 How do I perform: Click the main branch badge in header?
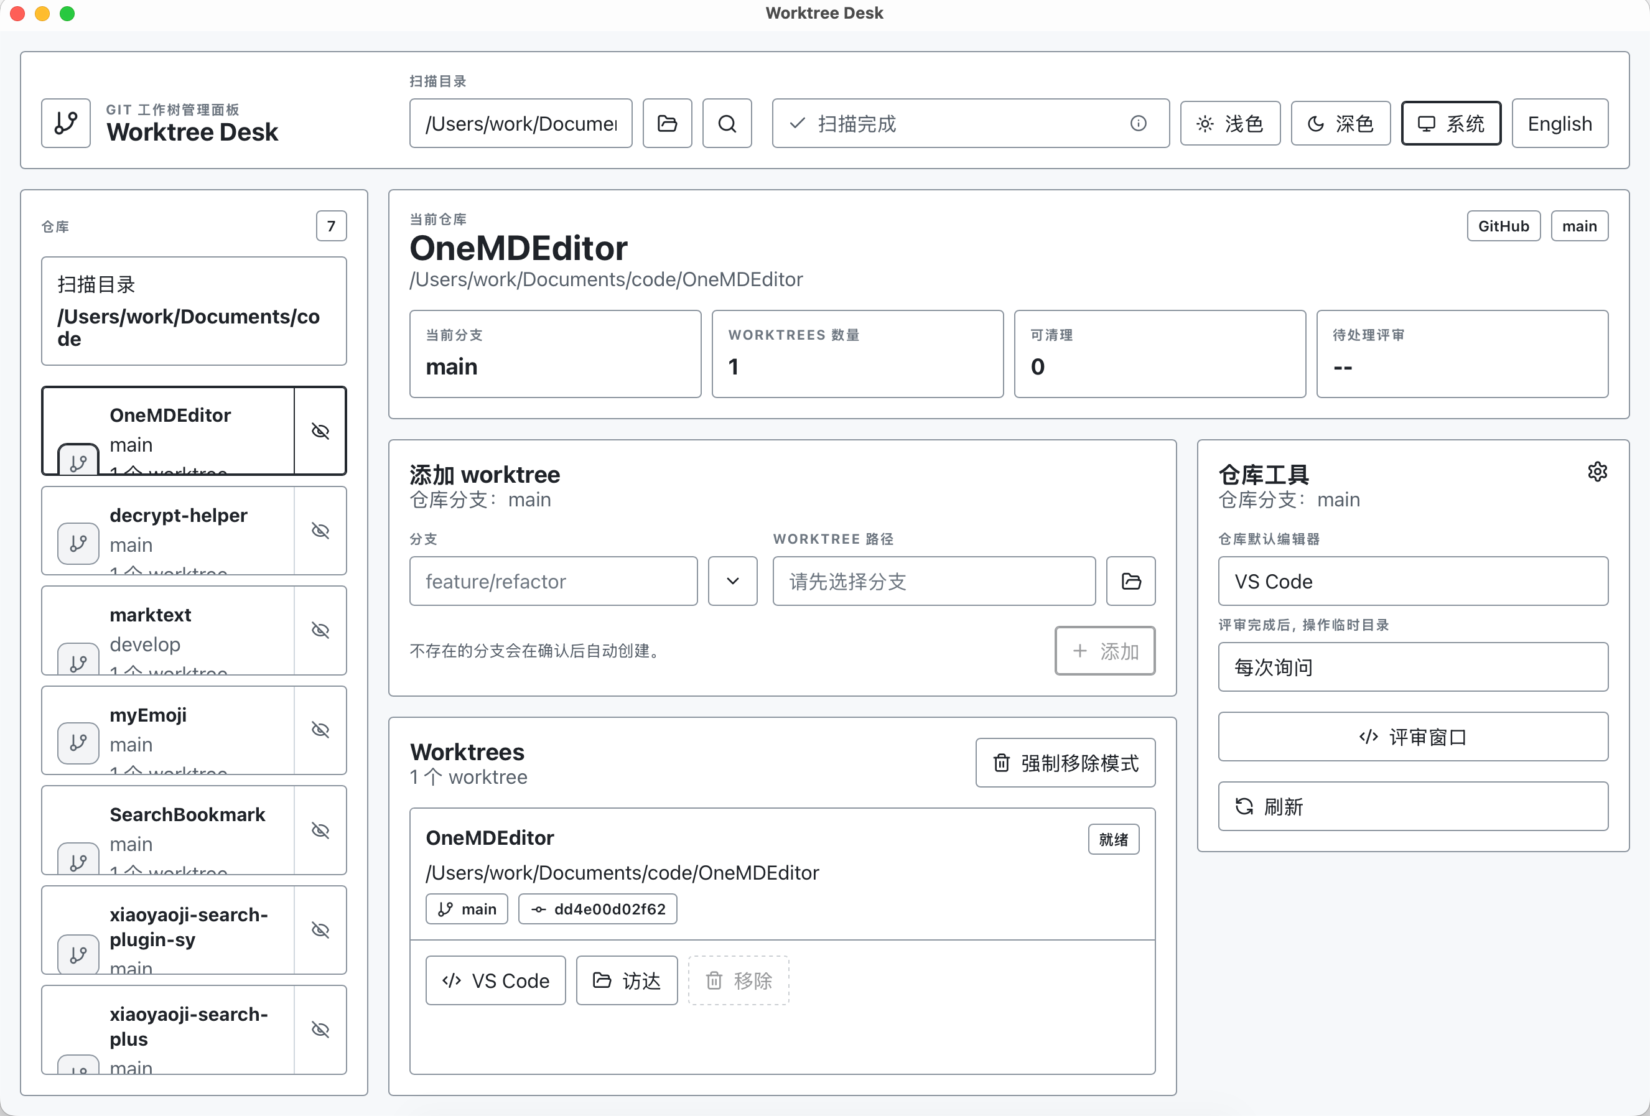pyautogui.click(x=1580, y=226)
